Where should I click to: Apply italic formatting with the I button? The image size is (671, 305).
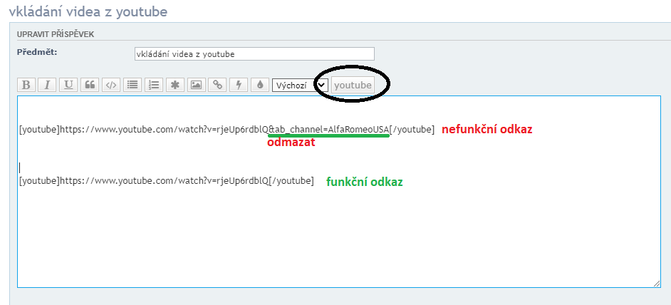point(47,85)
